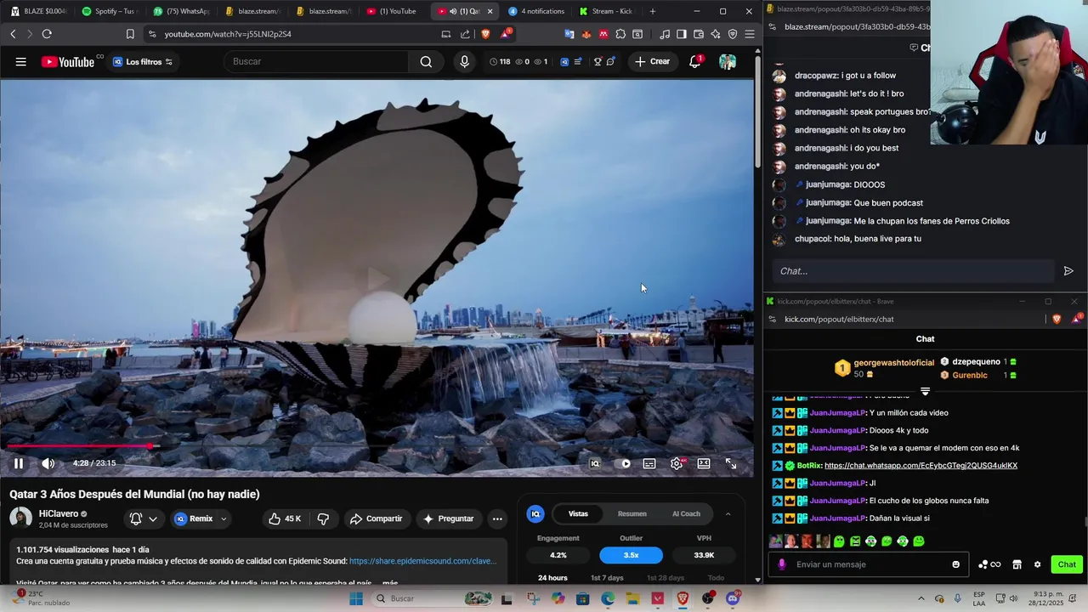
Task: Seek on the video progress bar
Action: point(377,445)
